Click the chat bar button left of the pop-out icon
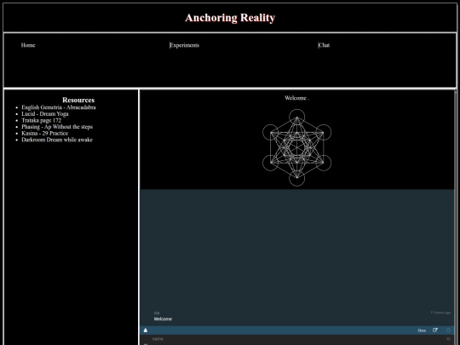Screen dimensions: 460x345 [422, 331]
